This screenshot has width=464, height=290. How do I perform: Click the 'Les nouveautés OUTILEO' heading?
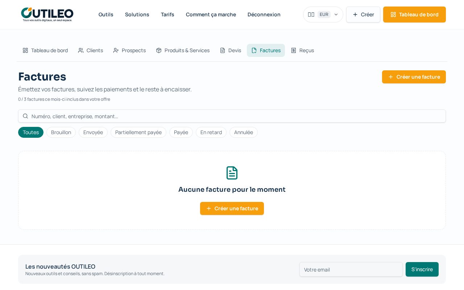click(60, 266)
